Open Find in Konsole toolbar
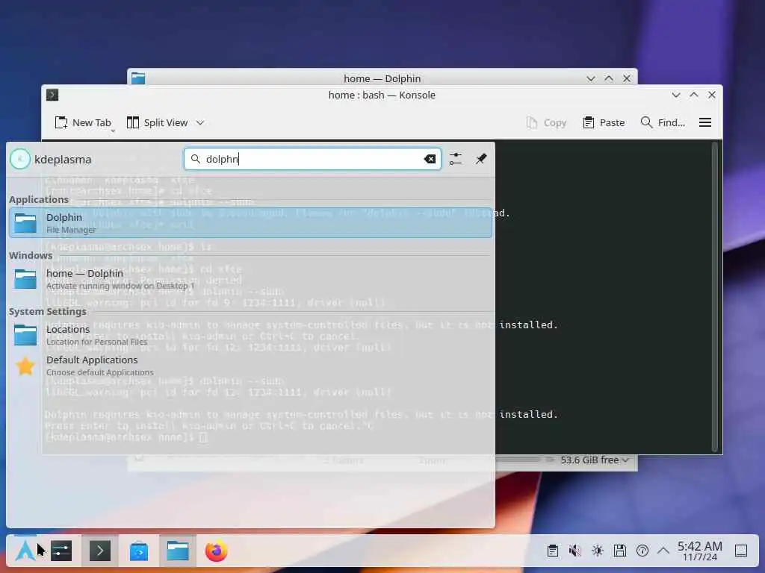 click(x=663, y=123)
